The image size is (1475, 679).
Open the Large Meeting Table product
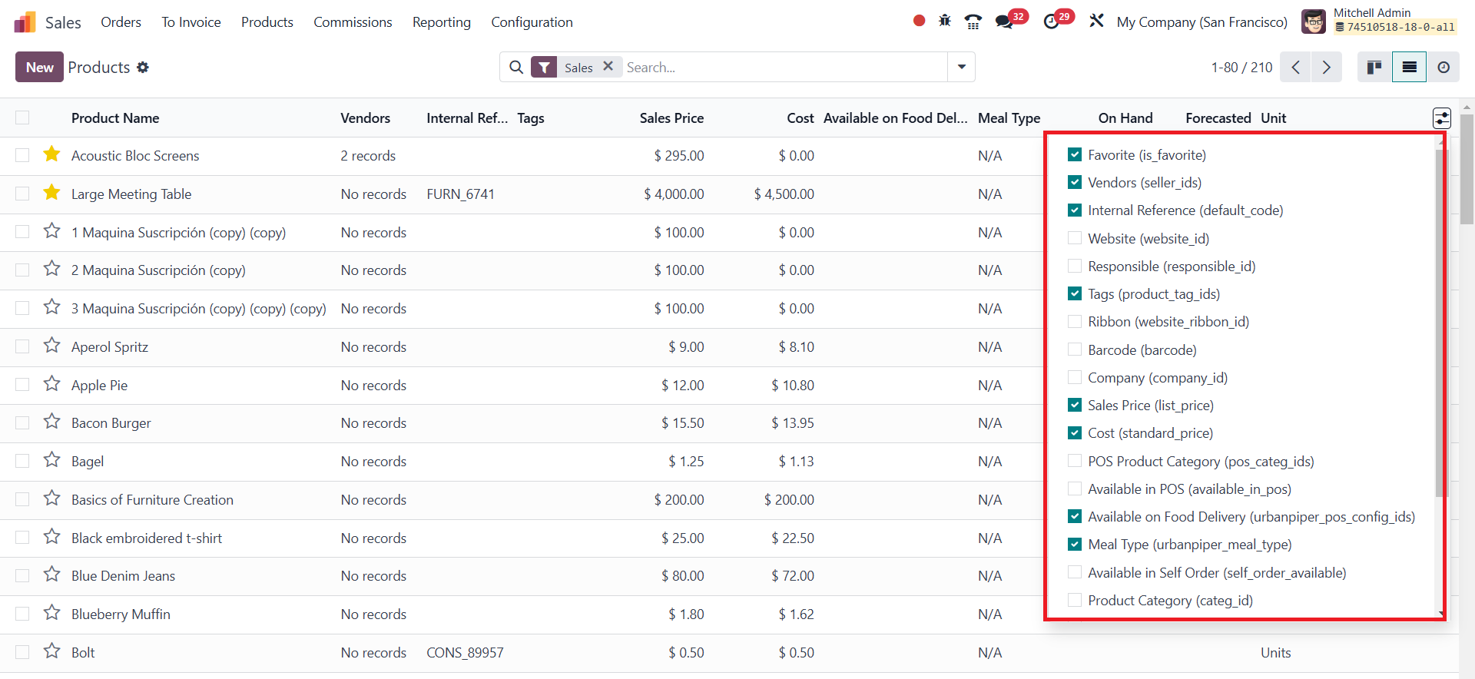[131, 194]
